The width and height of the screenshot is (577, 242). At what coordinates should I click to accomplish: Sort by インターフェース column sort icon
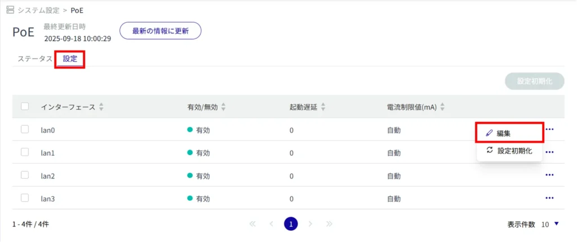(101, 107)
